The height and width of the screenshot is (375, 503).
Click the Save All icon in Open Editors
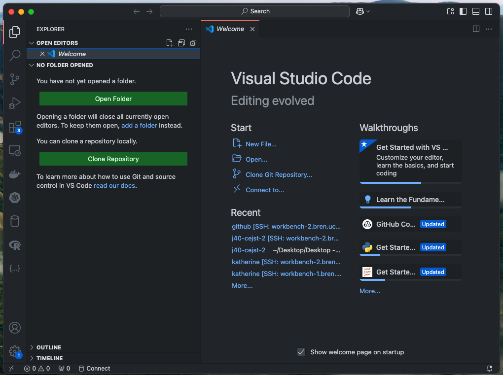point(181,43)
